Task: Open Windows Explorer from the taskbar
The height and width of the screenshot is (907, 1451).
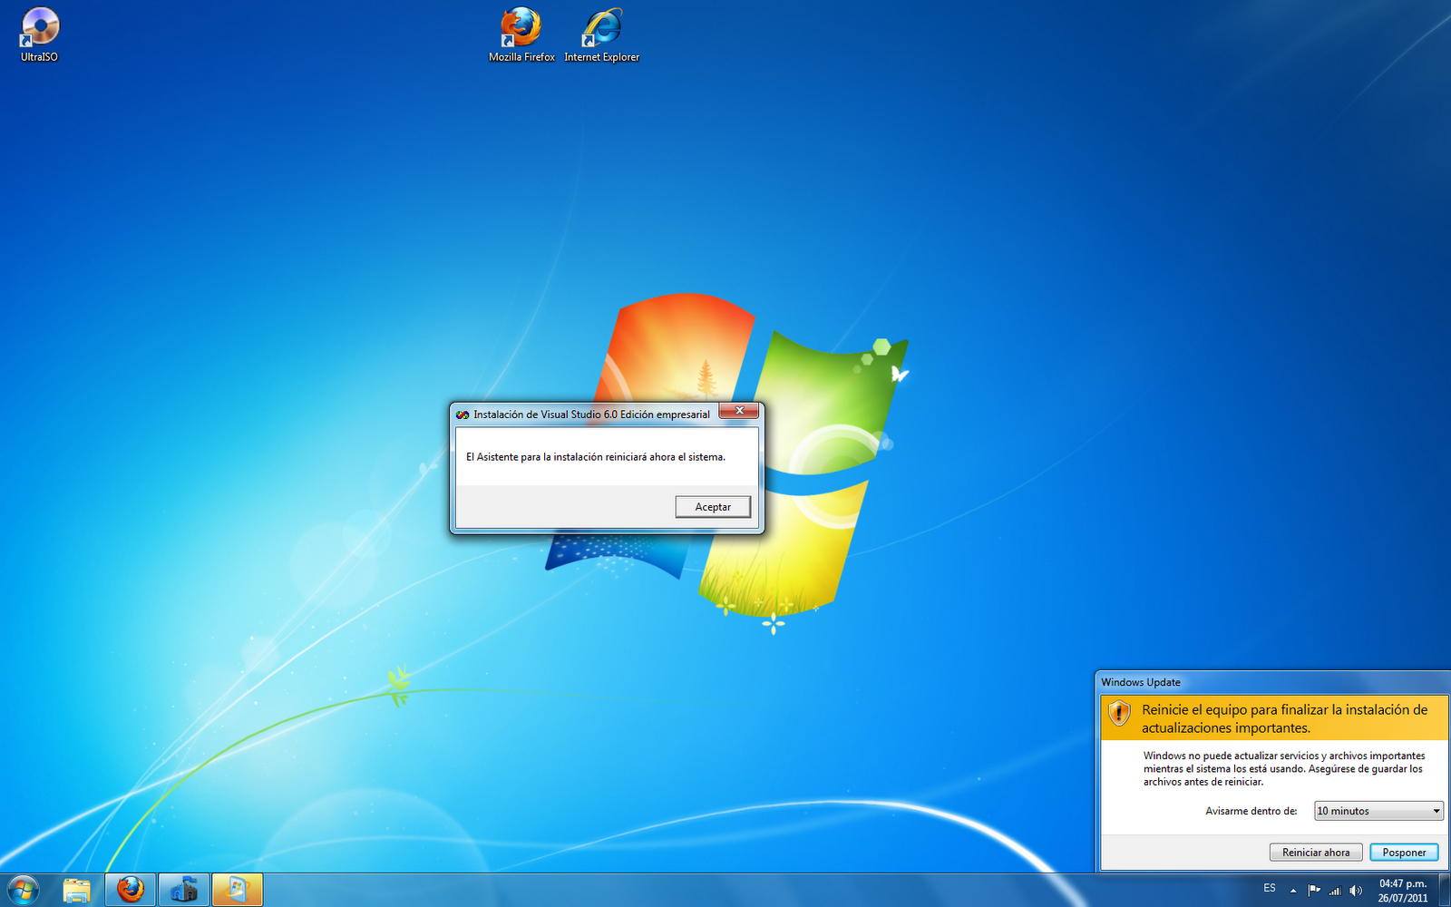Action: click(77, 890)
